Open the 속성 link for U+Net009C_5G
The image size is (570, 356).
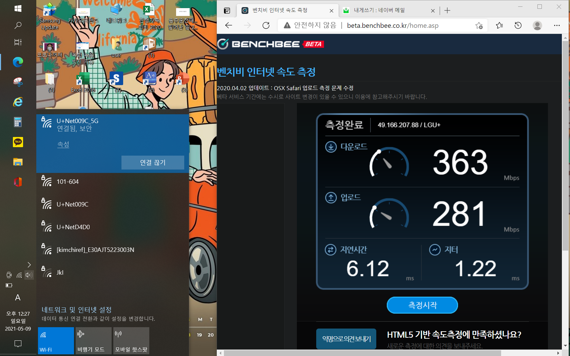point(63,144)
